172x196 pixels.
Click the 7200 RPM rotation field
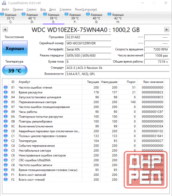157,50
